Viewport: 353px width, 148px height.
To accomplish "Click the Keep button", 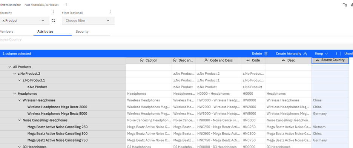I will [321, 54].
